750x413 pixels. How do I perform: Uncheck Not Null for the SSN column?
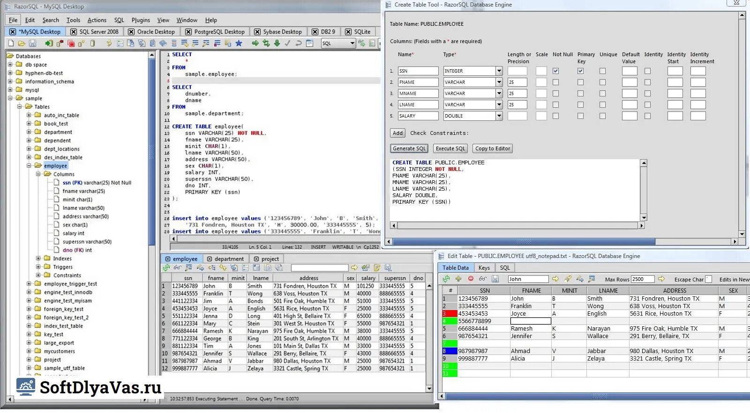[555, 71]
